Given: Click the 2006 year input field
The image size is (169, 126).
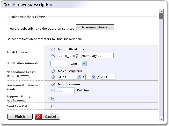Looking at the screenshot, I should tap(108, 77).
